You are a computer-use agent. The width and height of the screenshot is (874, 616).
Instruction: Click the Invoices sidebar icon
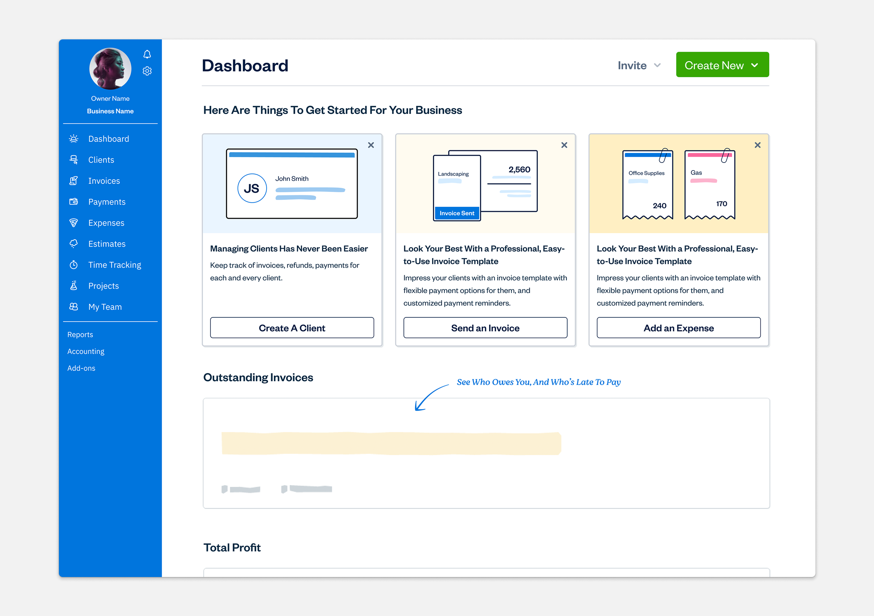click(x=74, y=181)
